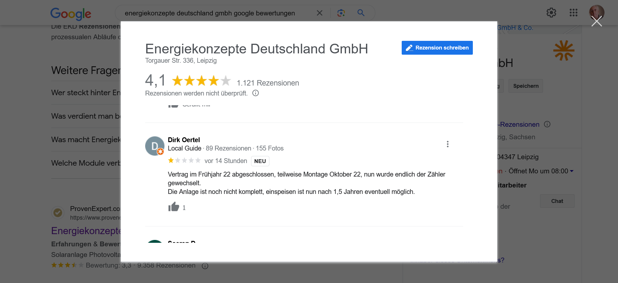Click info icon beside unverified reviews notice
618x283 pixels.
[x=256, y=93]
